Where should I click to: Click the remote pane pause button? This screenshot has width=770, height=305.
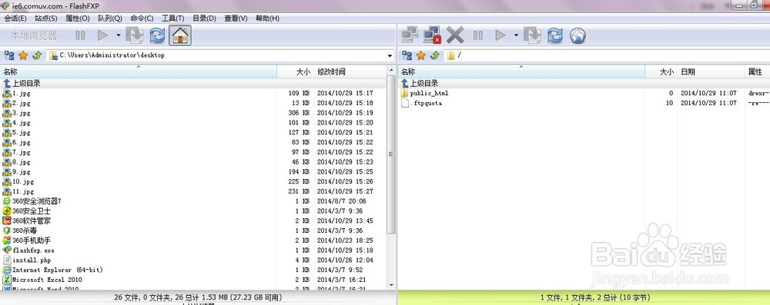click(478, 35)
